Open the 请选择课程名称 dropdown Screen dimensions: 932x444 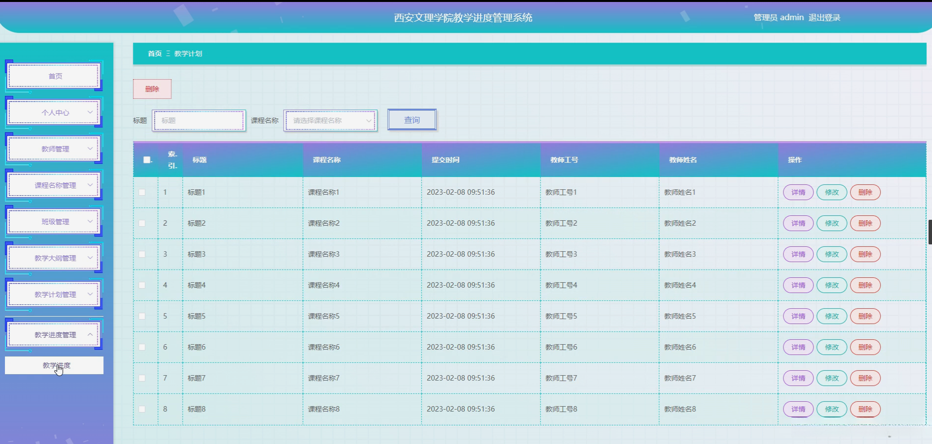pyautogui.click(x=330, y=120)
